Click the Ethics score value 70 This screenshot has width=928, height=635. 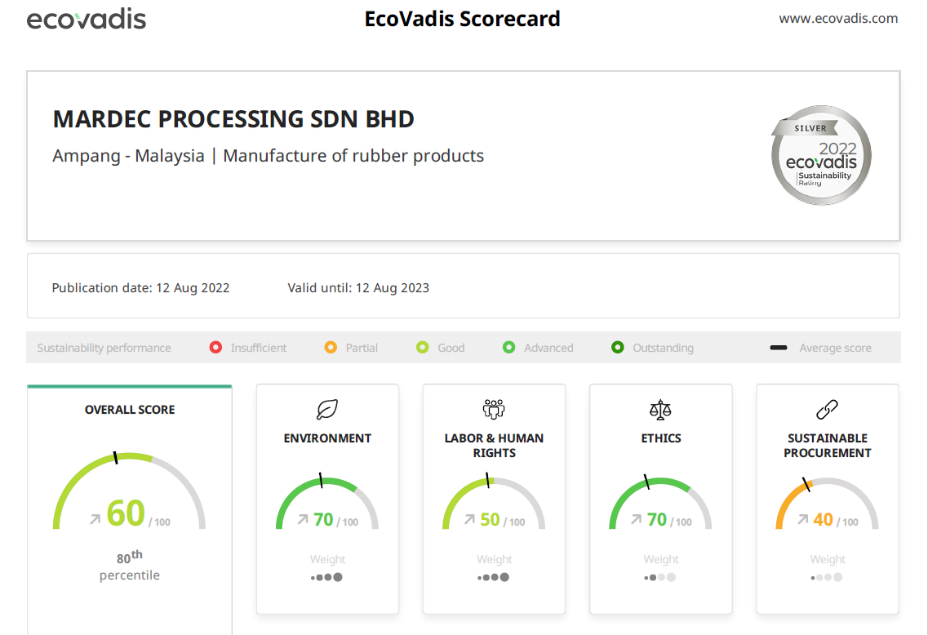point(656,519)
